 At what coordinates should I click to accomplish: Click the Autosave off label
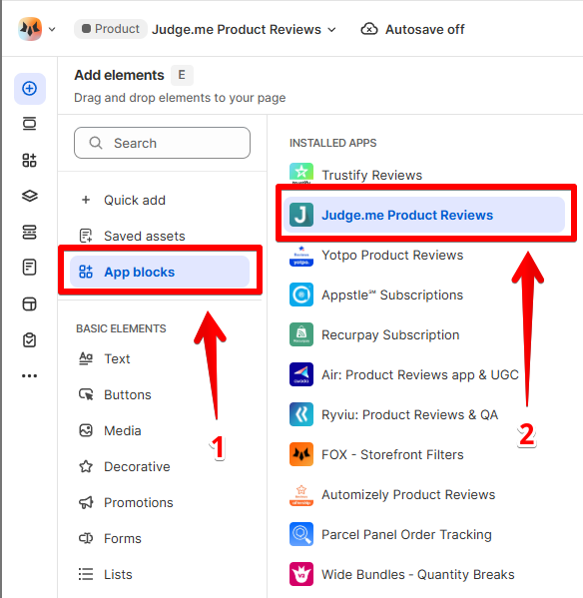tap(424, 29)
